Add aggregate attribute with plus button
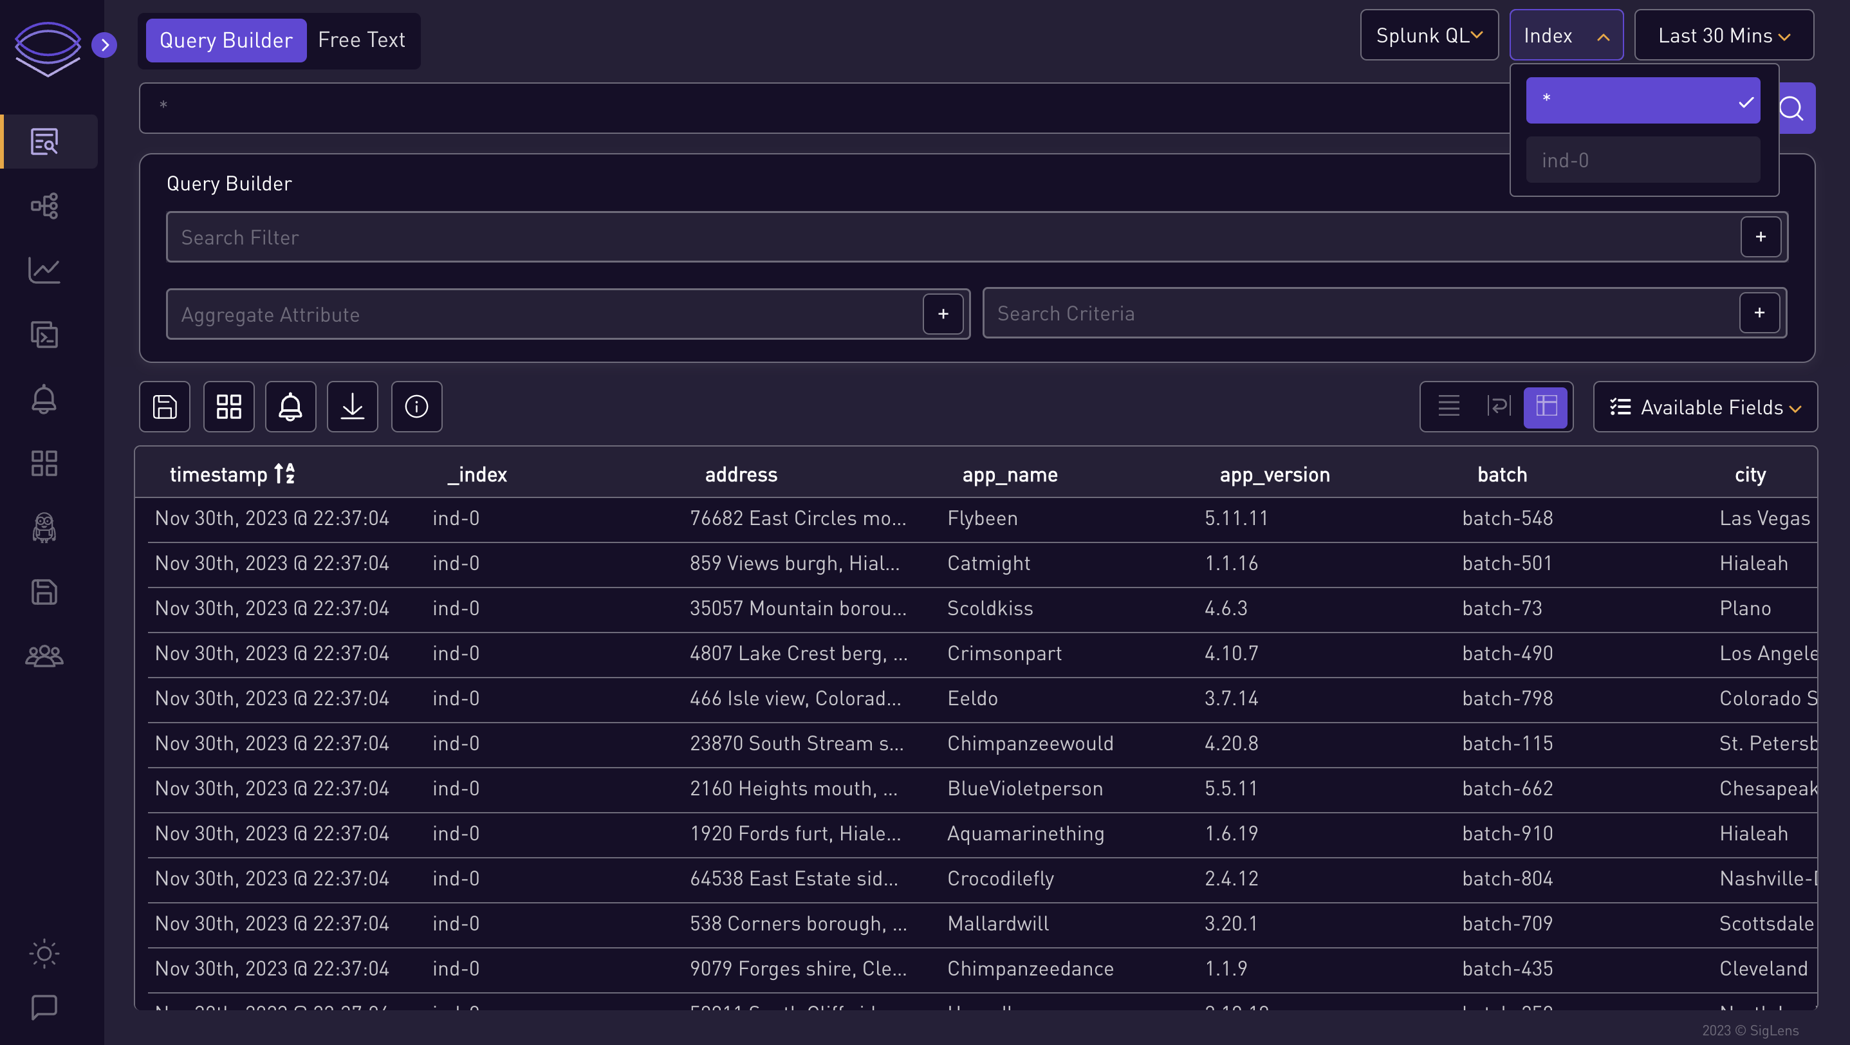The width and height of the screenshot is (1850, 1045). click(x=943, y=314)
